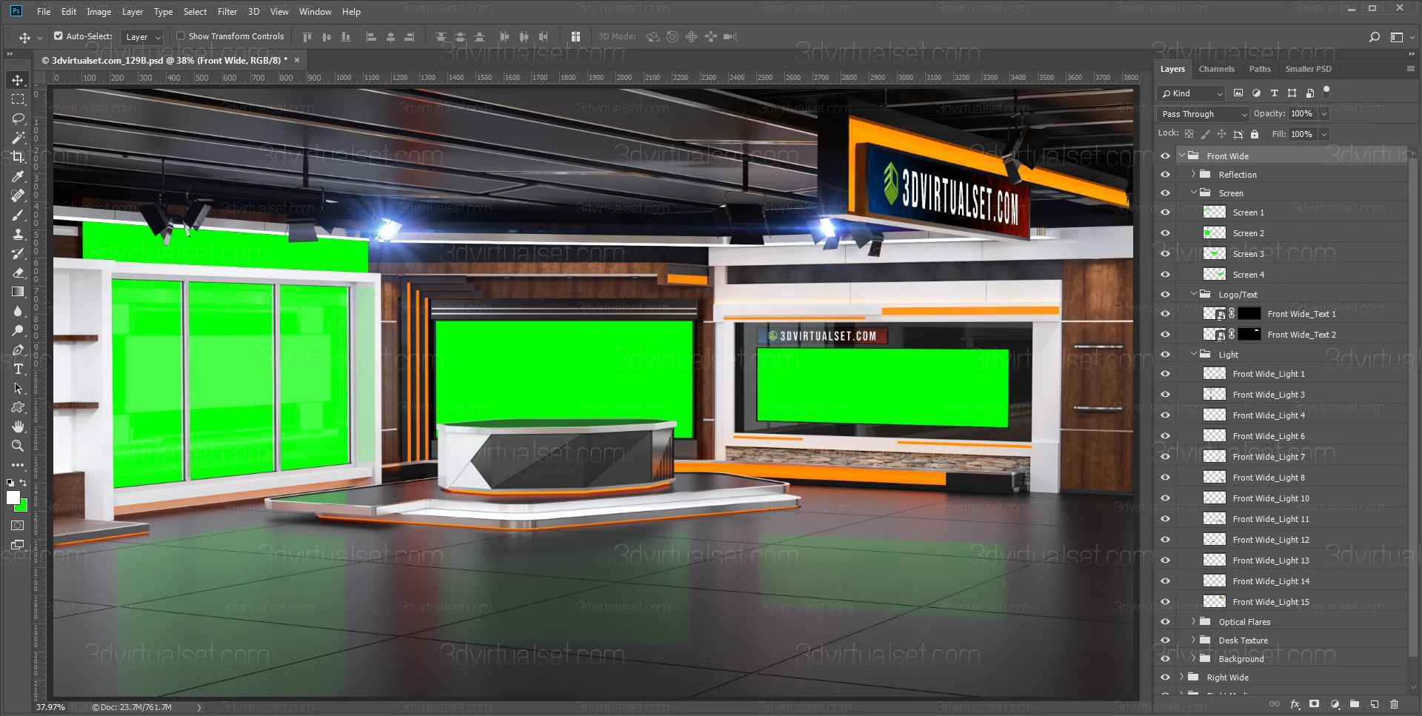The height and width of the screenshot is (716, 1422).
Task: Expand the Reflection group
Action: [x=1193, y=175]
